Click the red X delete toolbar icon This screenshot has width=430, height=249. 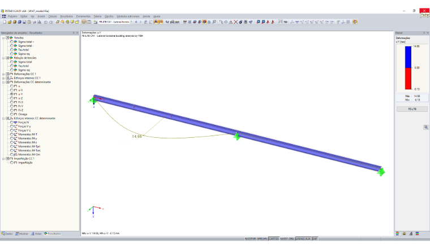pyautogui.click(x=236, y=22)
